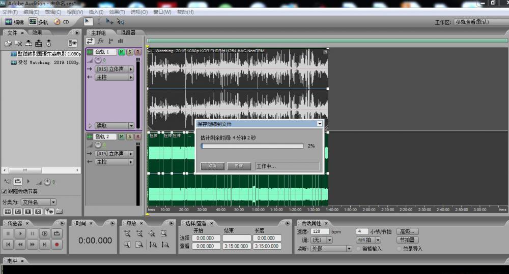
Task: Open 窗口(W) menu
Action: click(x=162, y=12)
